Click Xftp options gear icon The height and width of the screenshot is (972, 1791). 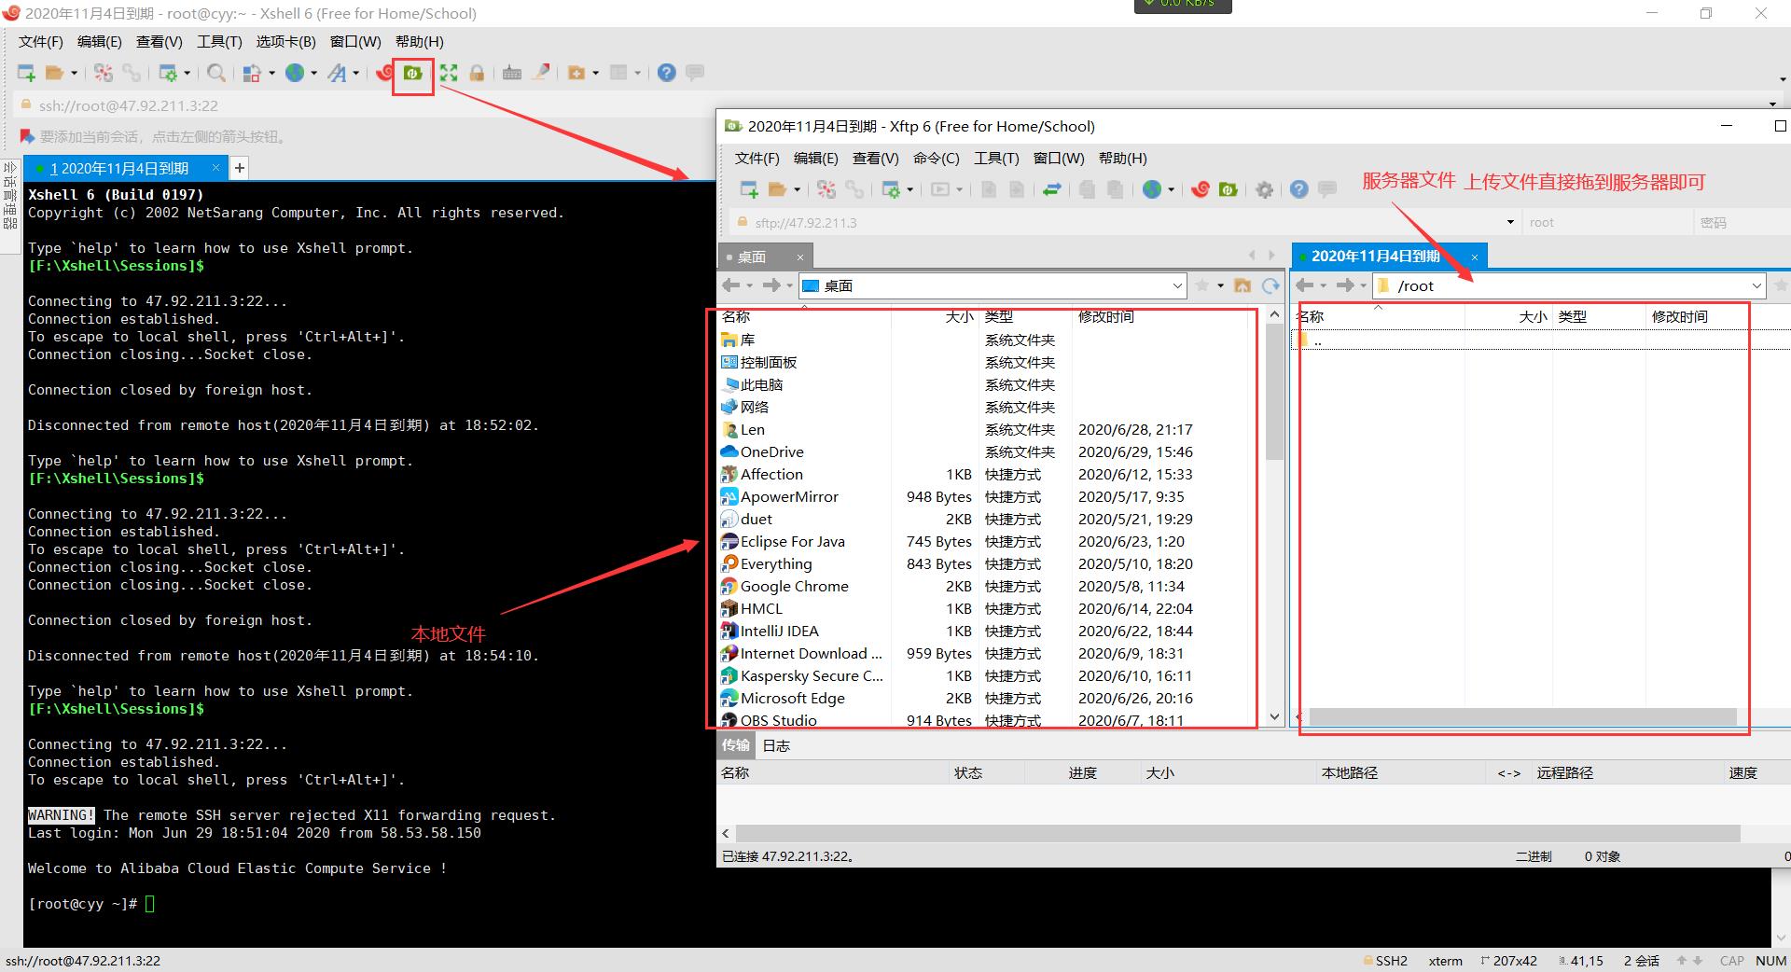1264,189
